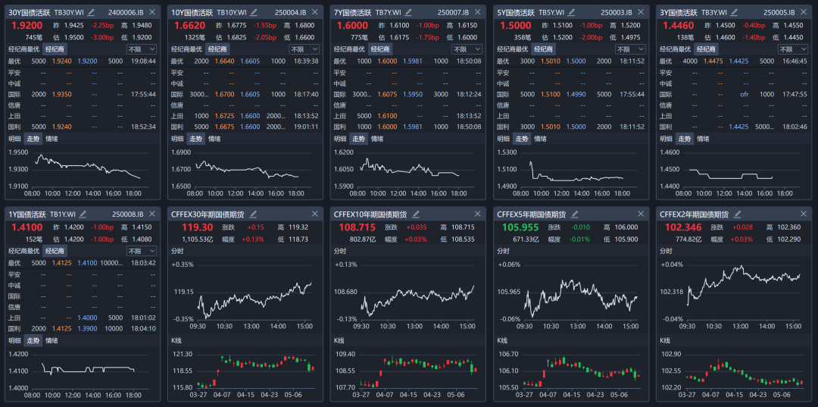Click 最优 time 18:03:42 in 1Y panel
This screenshot has height=407, width=818.
[x=145, y=263]
